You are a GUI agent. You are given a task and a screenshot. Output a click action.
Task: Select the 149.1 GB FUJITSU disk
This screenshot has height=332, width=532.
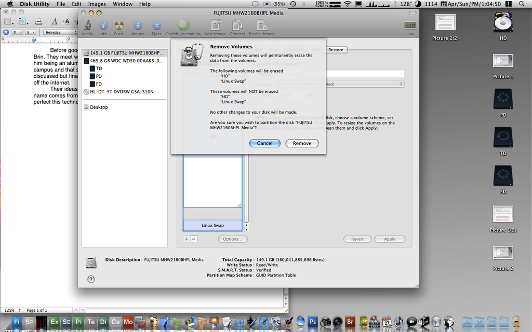click(x=126, y=53)
